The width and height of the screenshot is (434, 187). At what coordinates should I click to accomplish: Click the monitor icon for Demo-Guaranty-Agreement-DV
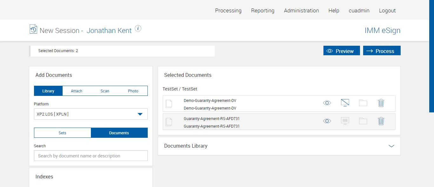(x=345, y=103)
